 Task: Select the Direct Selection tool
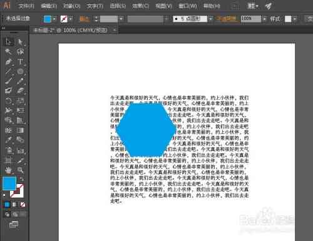pos(20,42)
